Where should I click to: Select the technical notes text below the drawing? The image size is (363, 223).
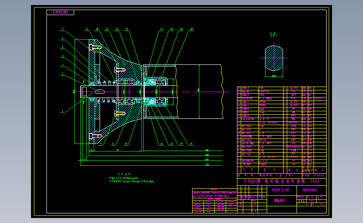(x=131, y=178)
